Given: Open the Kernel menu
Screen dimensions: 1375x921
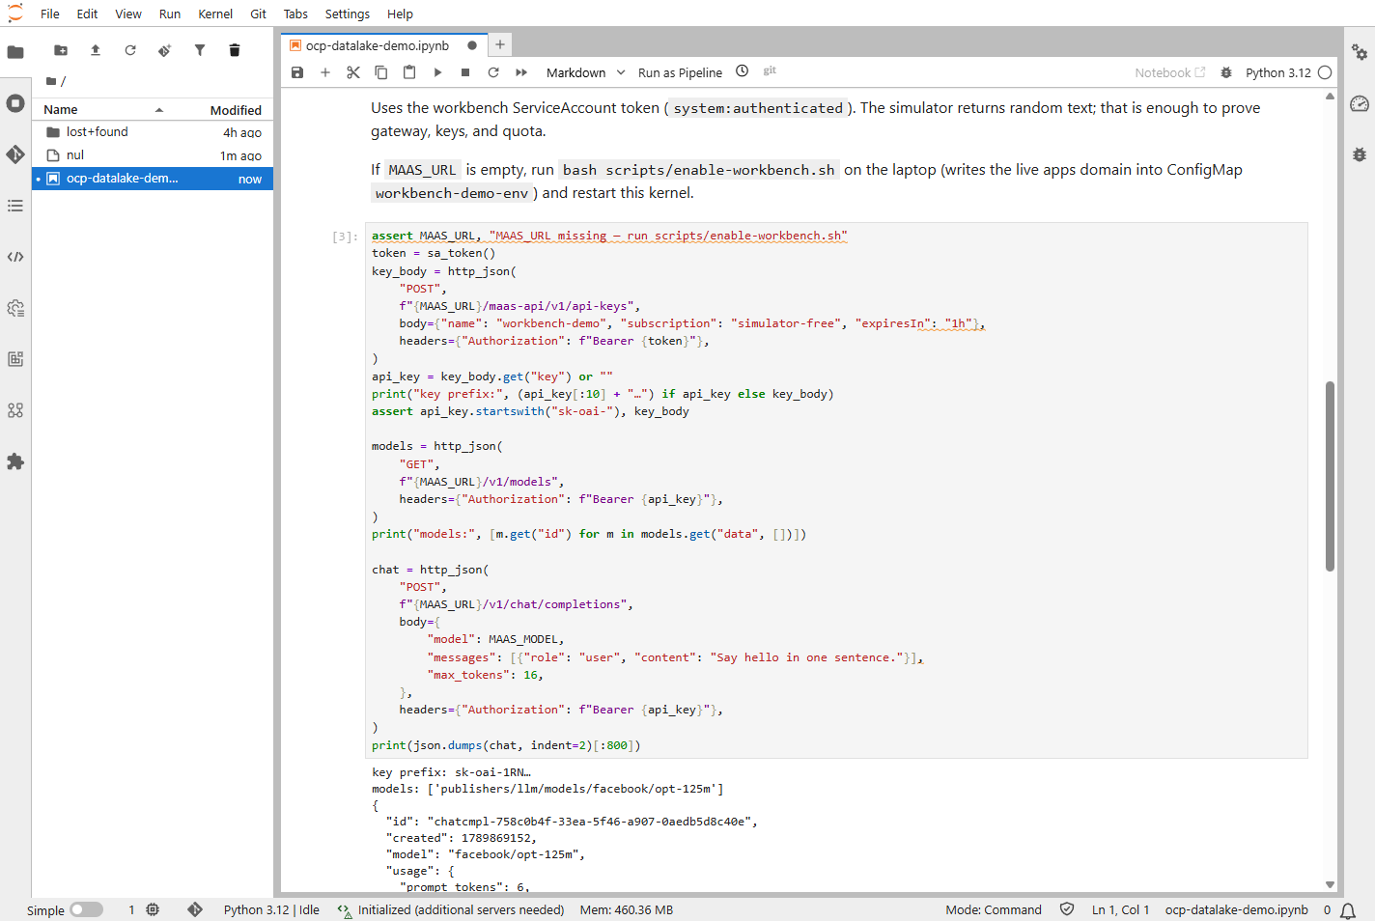Looking at the screenshot, I should (x=215, y=14).
